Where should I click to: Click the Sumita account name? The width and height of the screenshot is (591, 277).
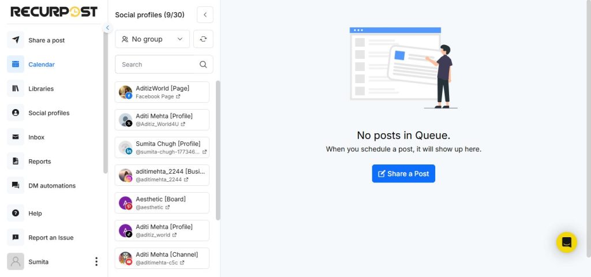pyautogui.click(x=39, y=261)
